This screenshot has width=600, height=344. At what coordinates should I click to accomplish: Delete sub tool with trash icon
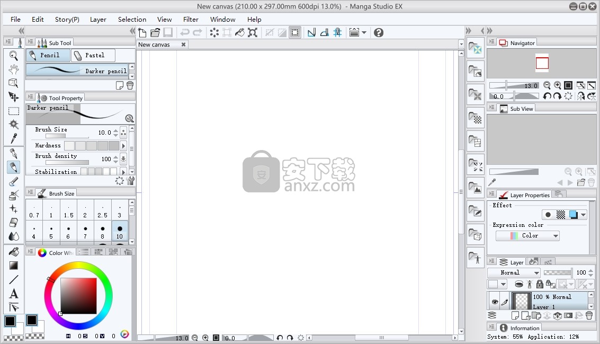(x=130, y=85)
